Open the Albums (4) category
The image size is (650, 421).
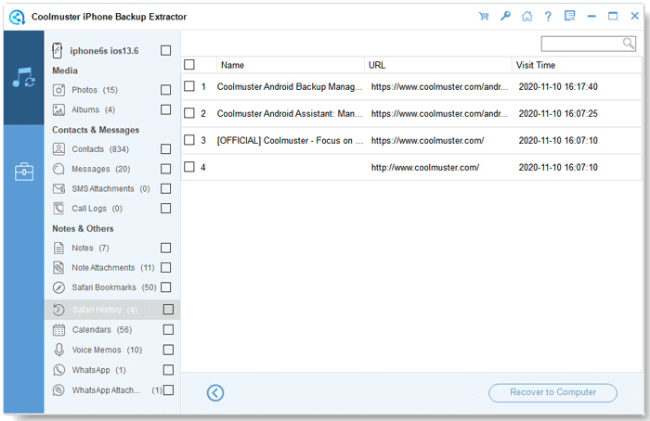pyautogui.click(x=93, y=109)
